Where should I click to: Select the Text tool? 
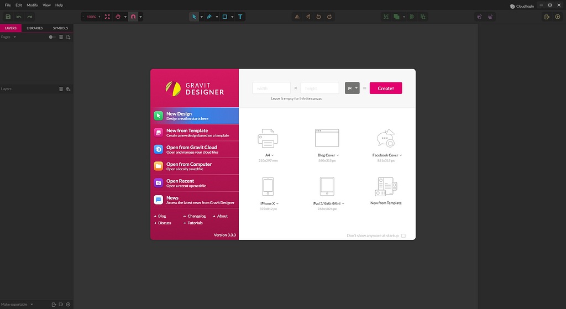[x=240, y=17]
